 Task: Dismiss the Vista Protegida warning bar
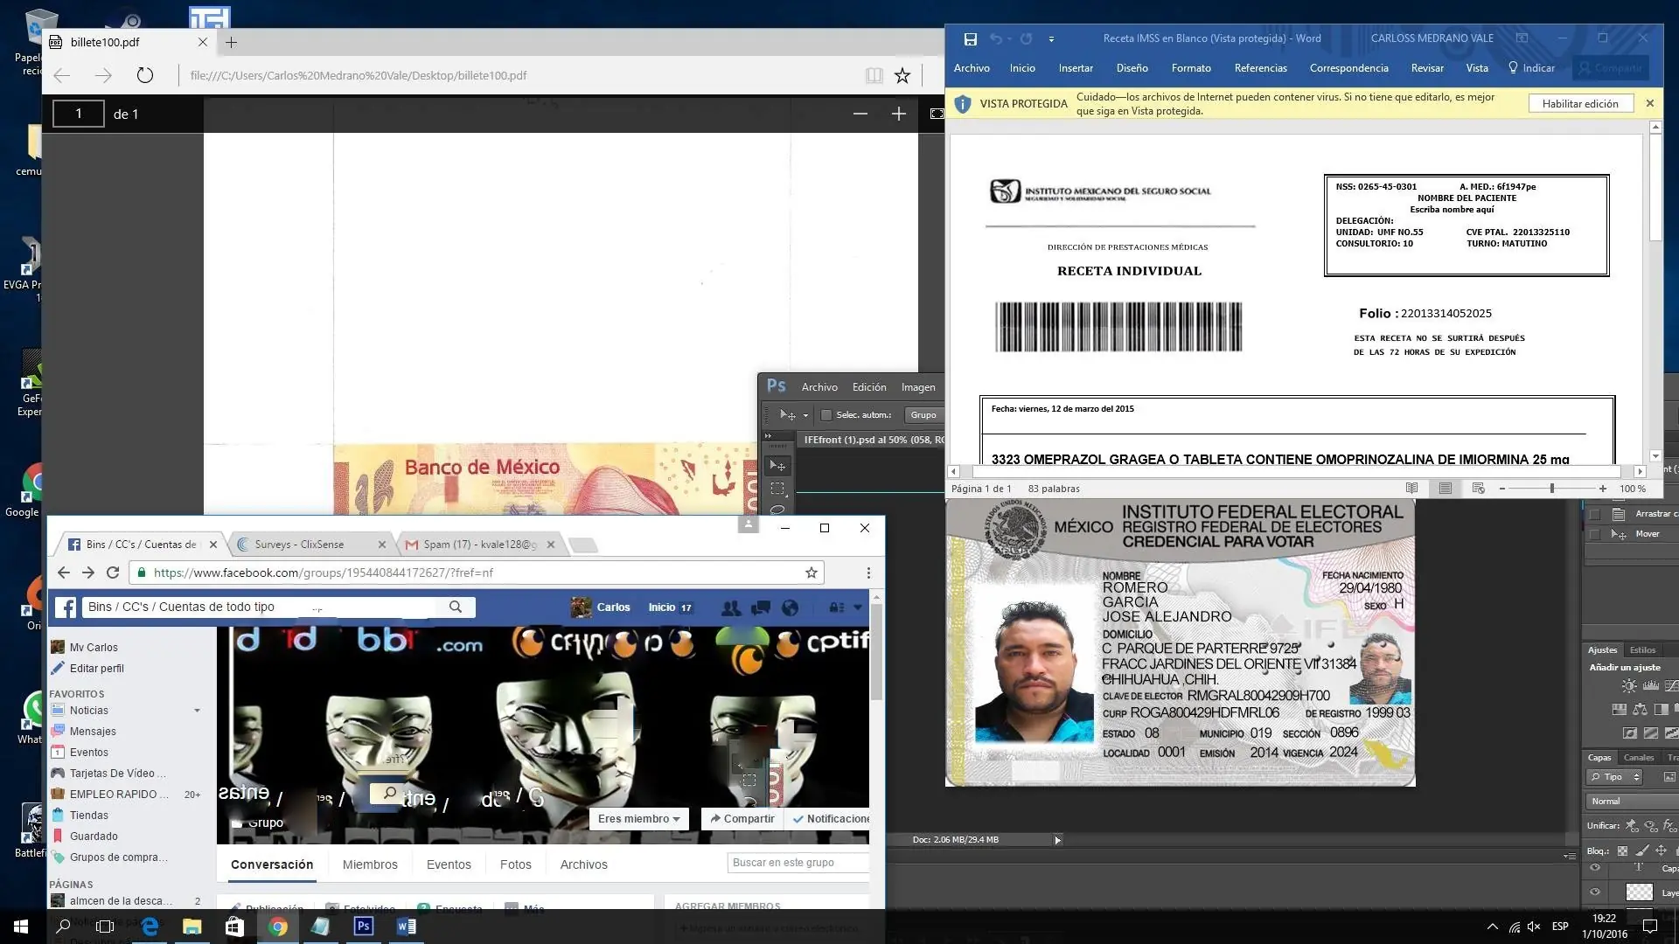[x=1650, y=103]
